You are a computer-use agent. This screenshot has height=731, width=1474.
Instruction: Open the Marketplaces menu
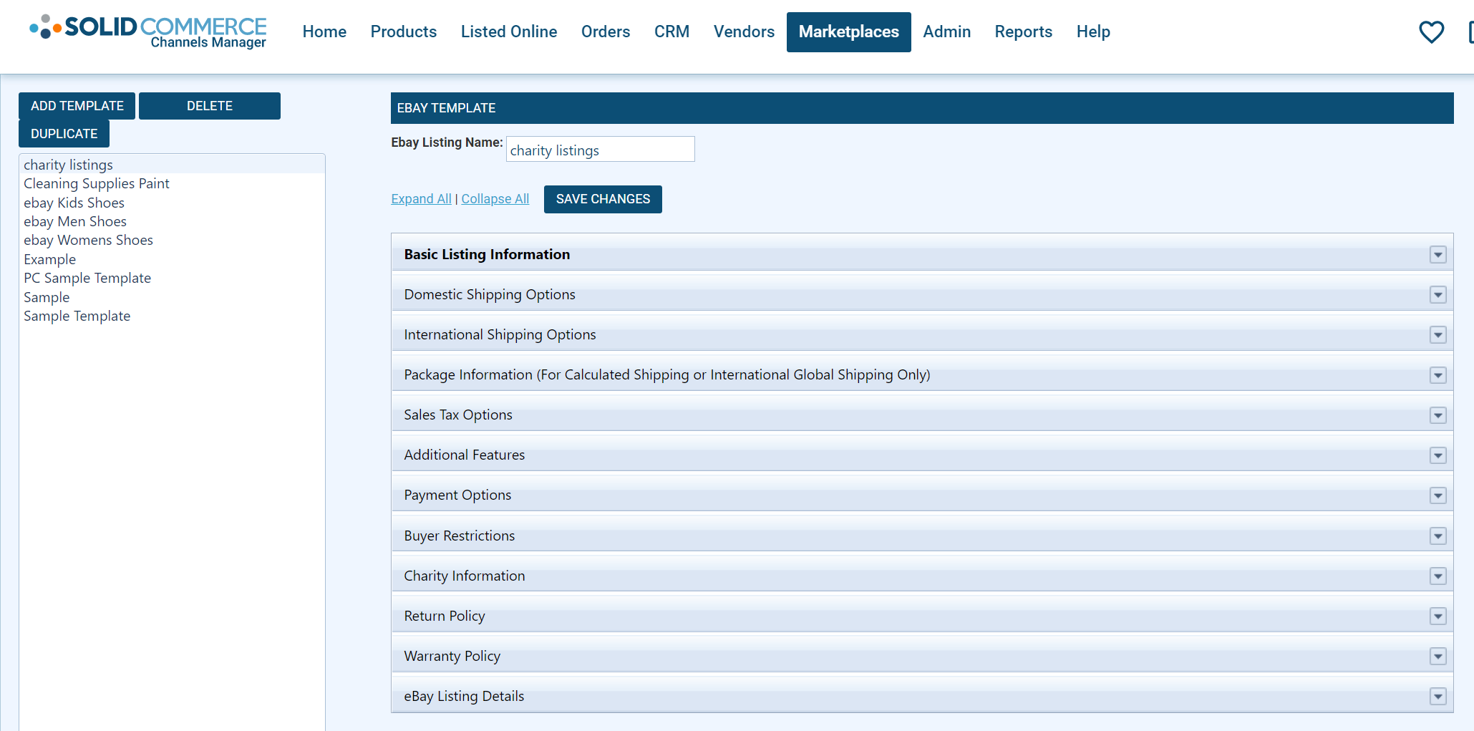tap(849, 32)
